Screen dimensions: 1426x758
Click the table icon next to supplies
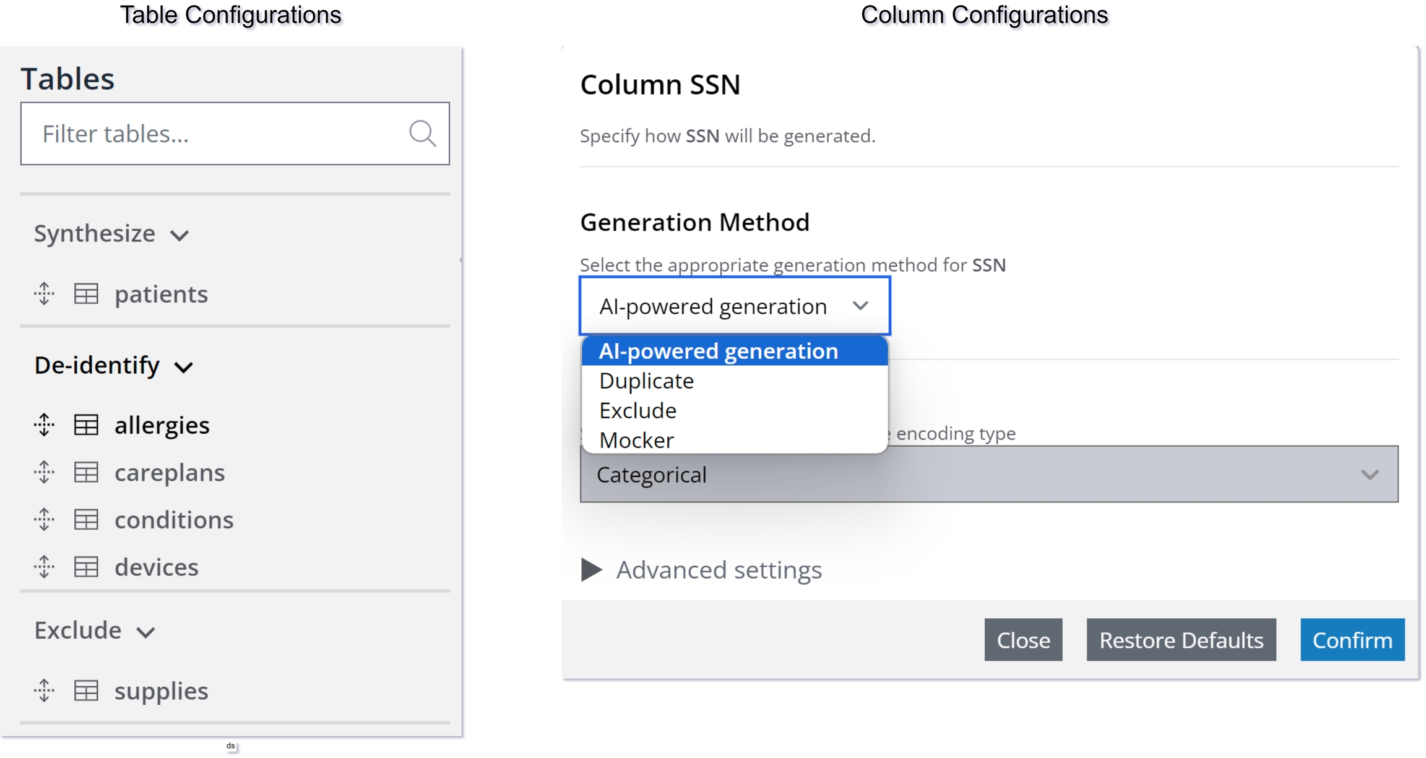(x=86, y=691)
